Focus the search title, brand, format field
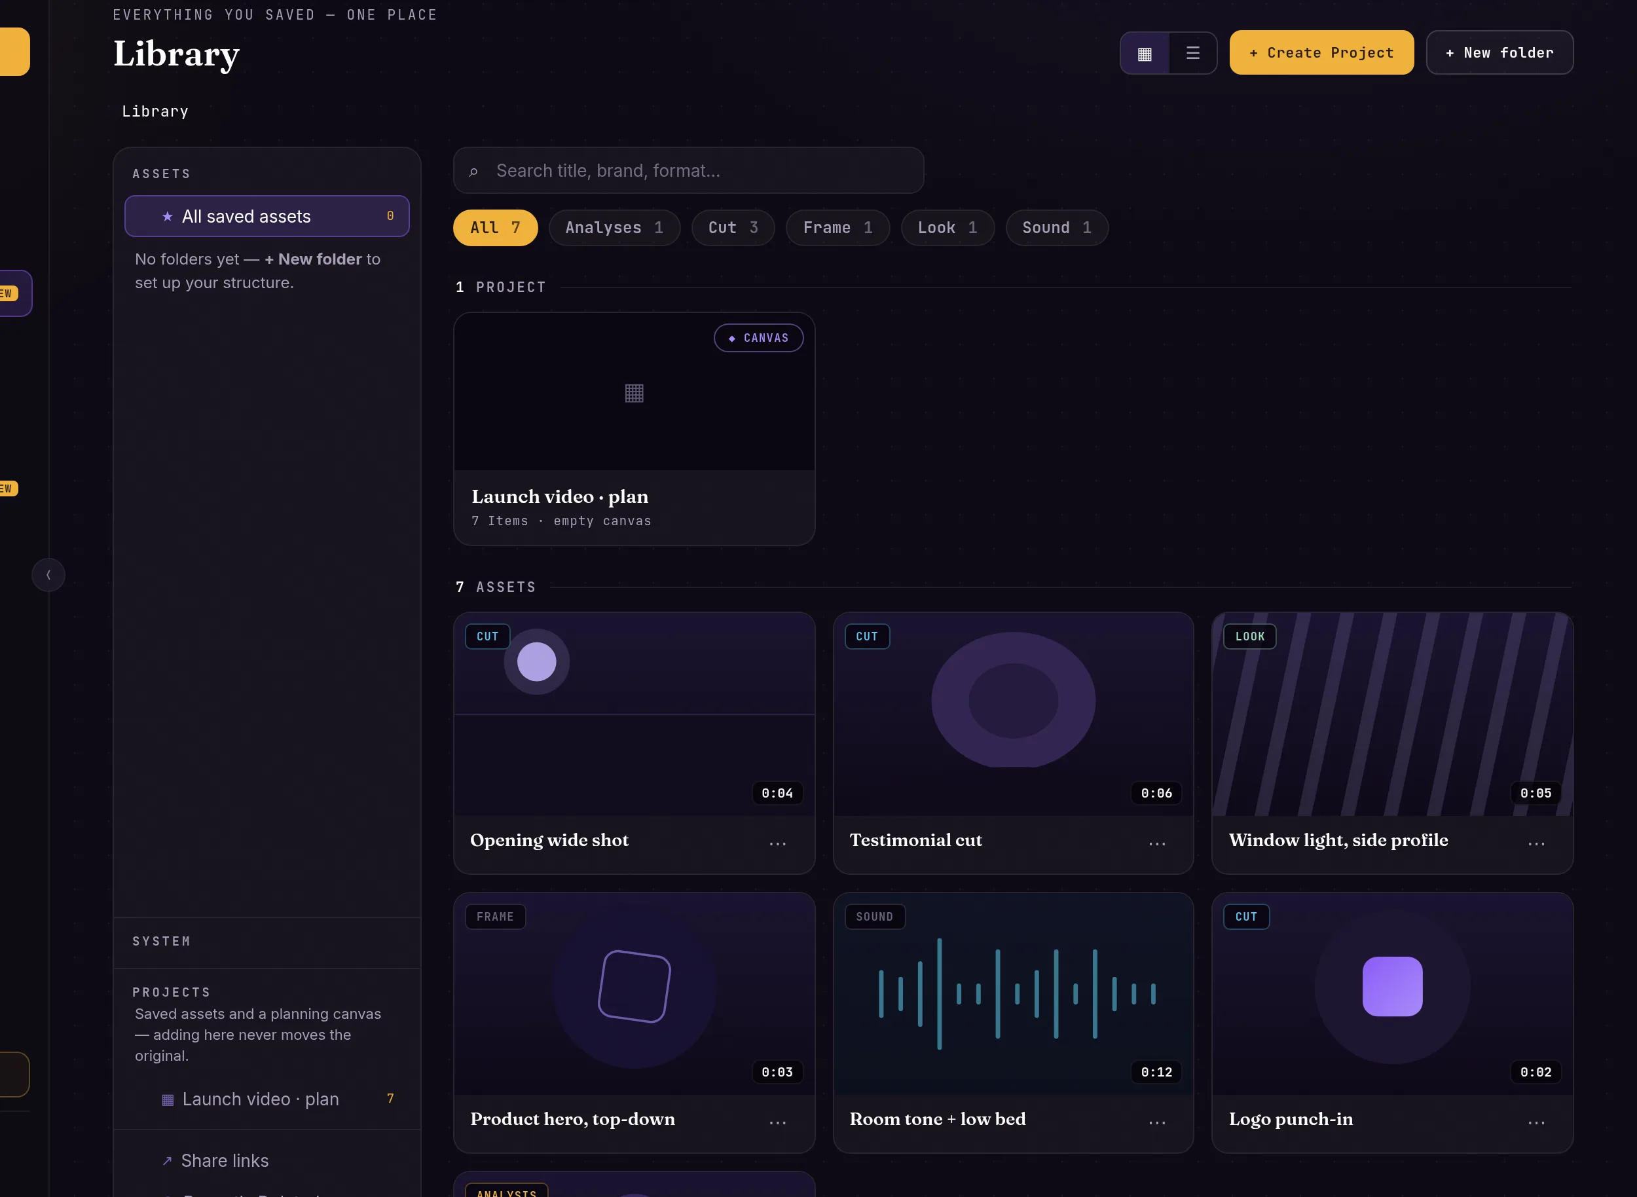 (x=688, y=170)
